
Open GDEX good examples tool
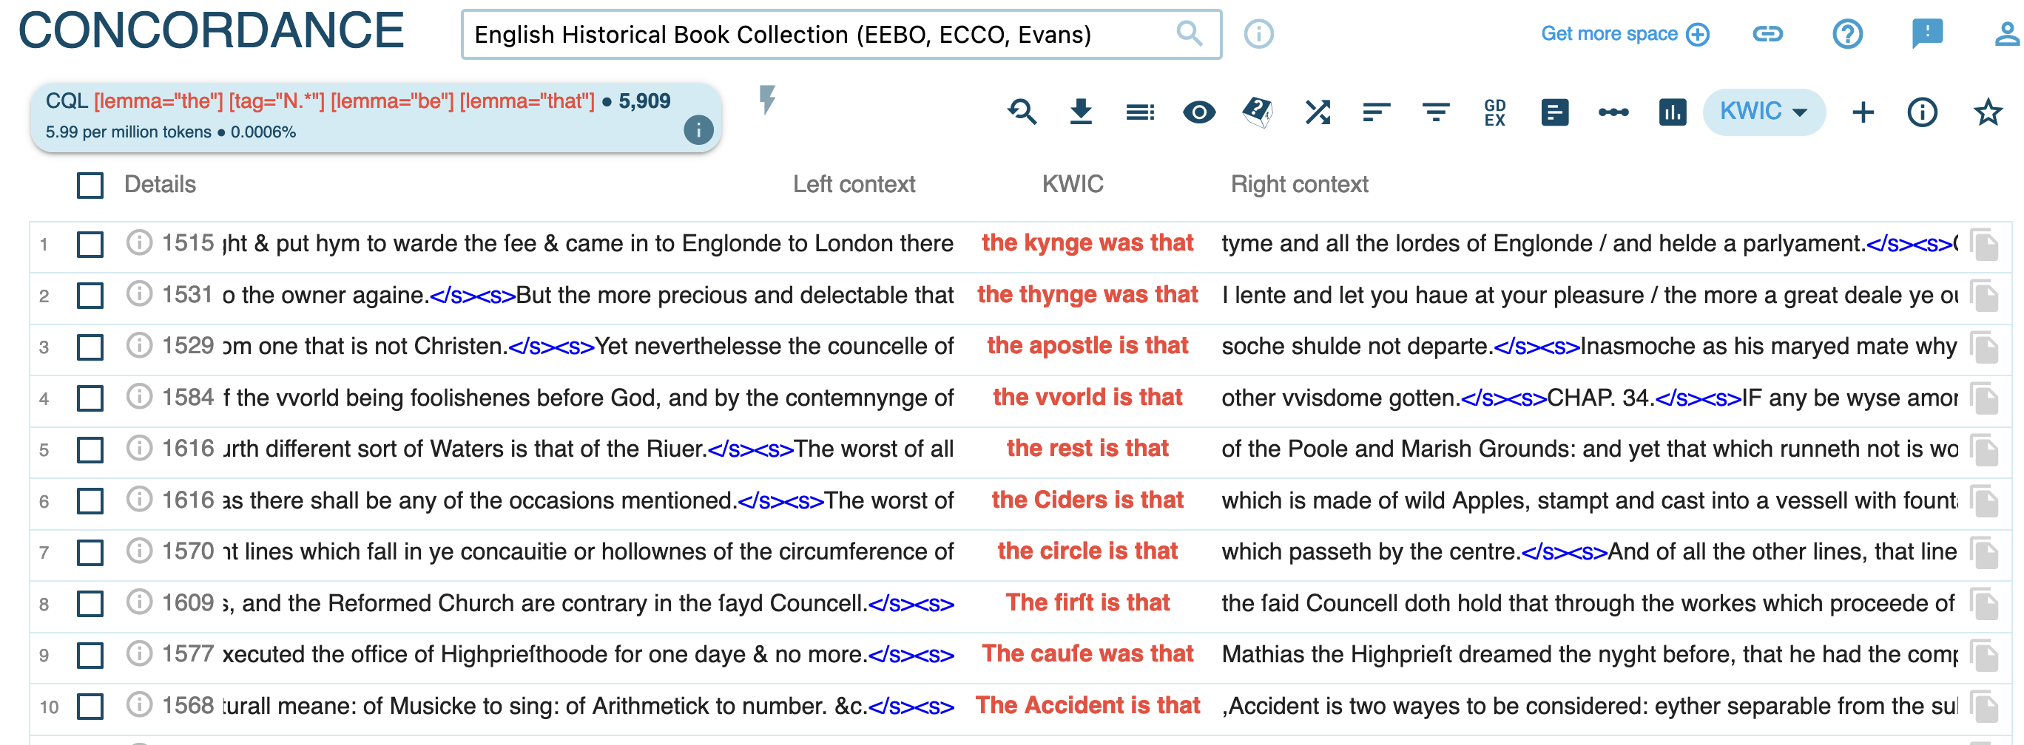(1494, 112)
